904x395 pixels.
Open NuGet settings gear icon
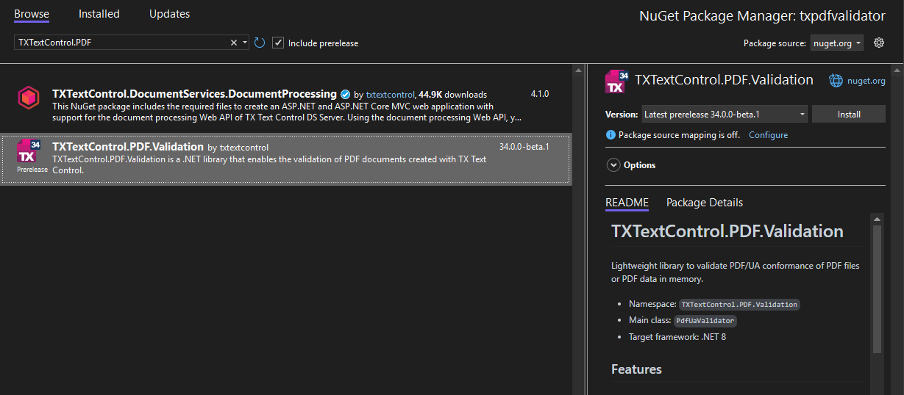[878, 43]
